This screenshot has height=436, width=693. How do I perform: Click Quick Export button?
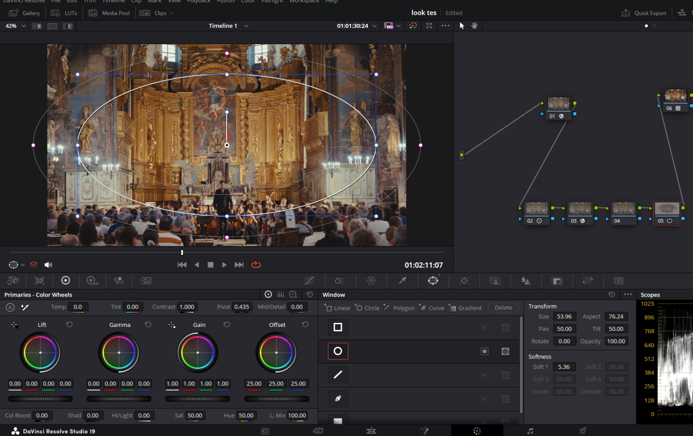(x=644, y=13)
